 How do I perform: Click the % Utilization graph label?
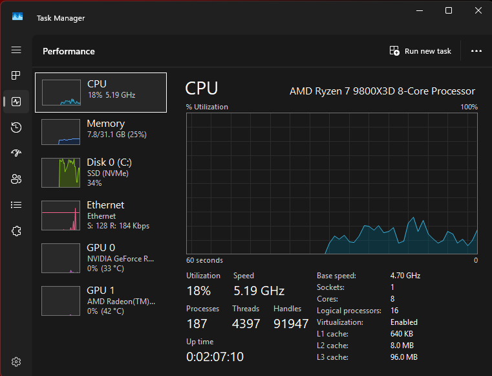click(x=207, y=107)
